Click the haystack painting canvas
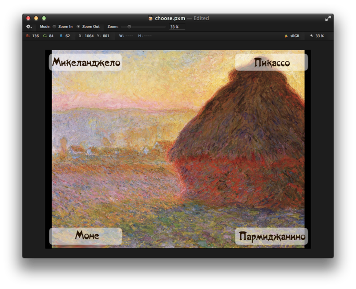The image size is (356, 289). (x=178, y=149)
